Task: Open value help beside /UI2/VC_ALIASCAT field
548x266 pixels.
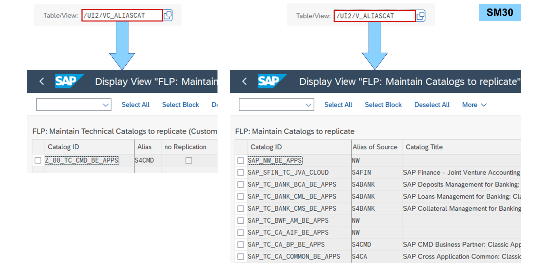Action: click(168, 15)
